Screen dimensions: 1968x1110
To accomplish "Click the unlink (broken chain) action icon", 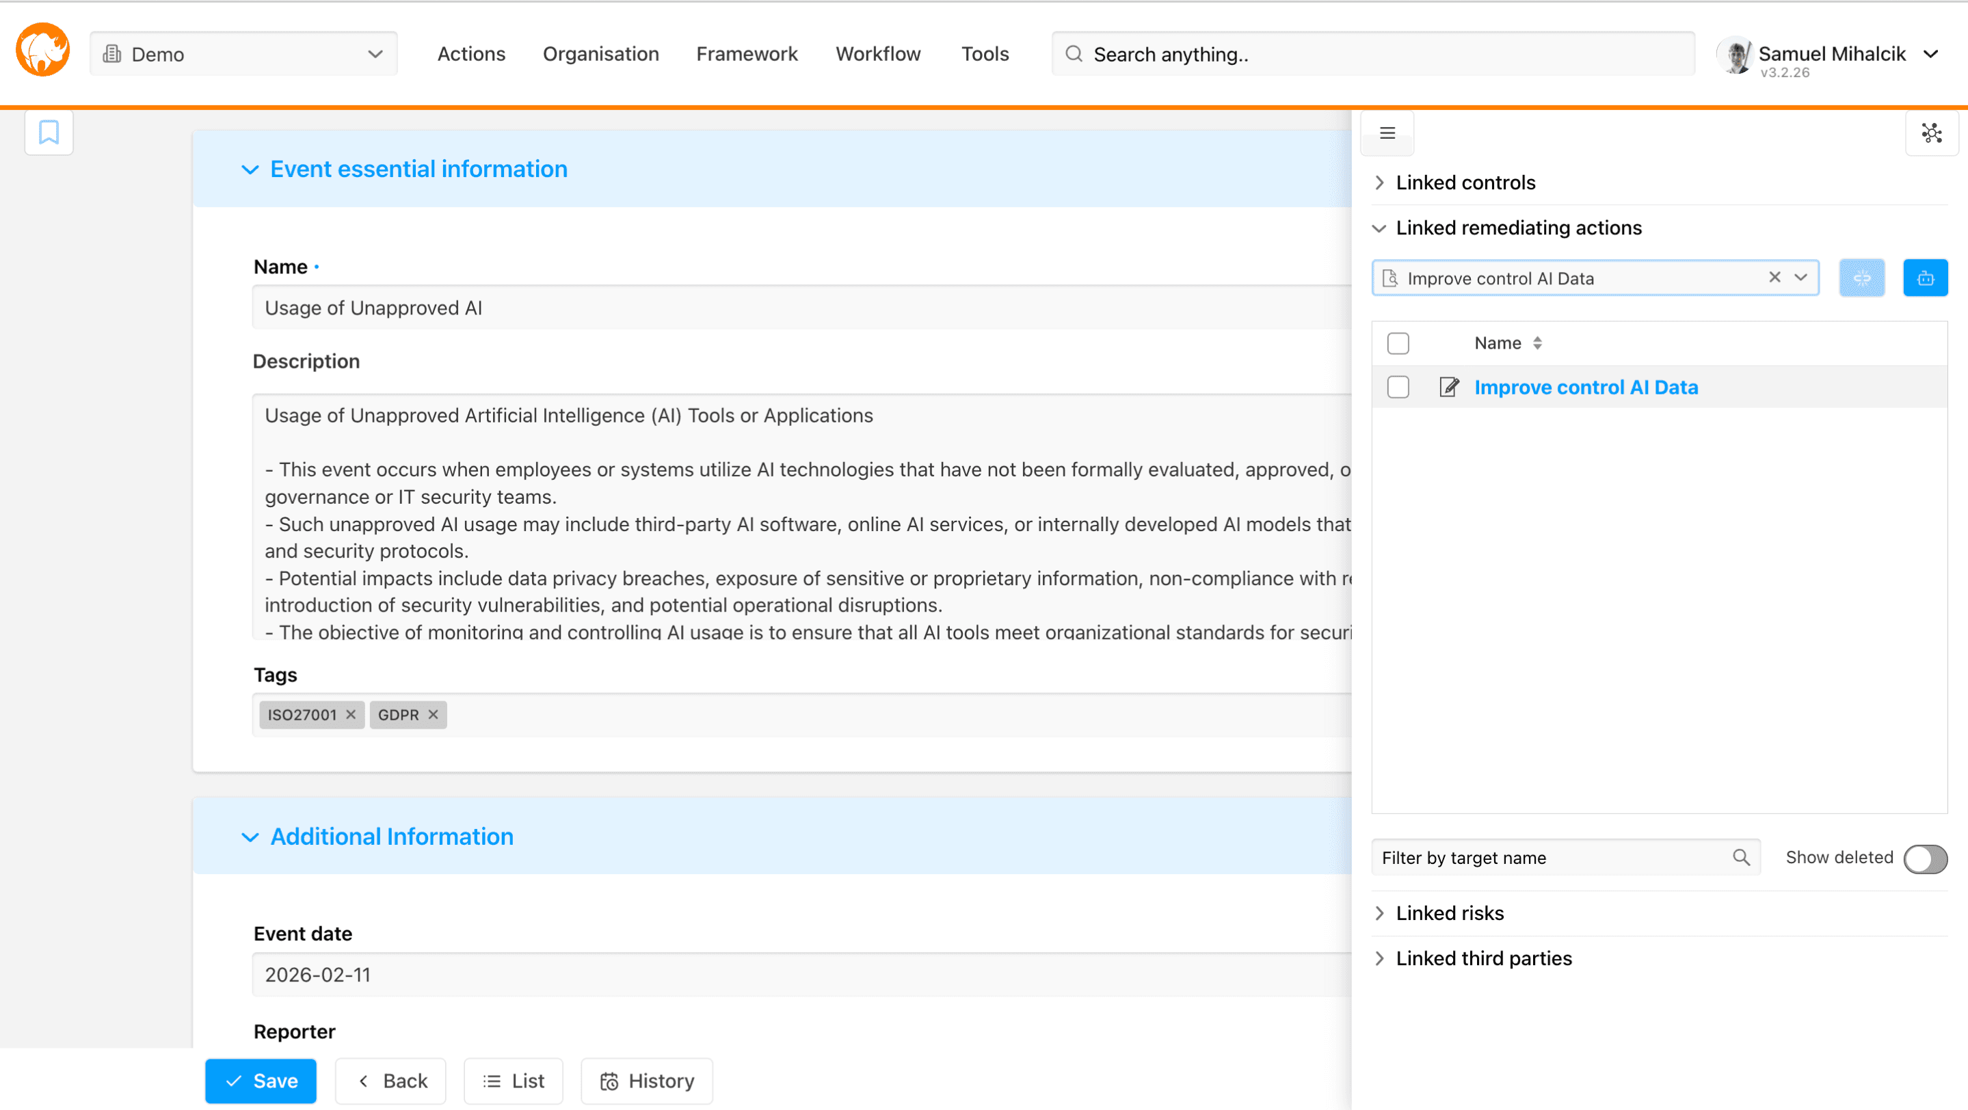I will coord(1862,277).
